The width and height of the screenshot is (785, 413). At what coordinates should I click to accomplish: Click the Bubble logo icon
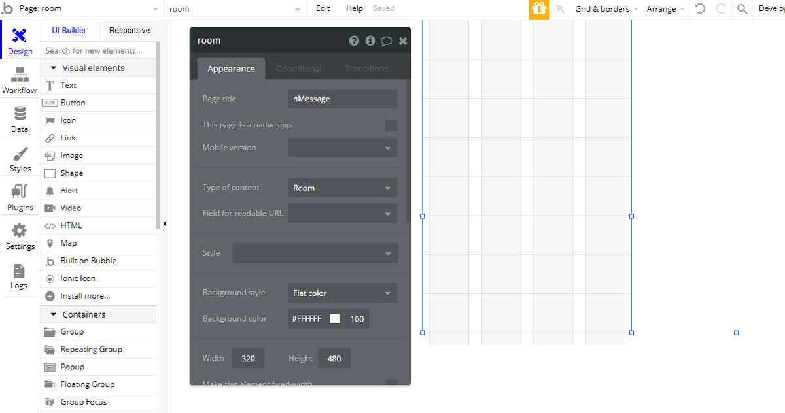7,9
